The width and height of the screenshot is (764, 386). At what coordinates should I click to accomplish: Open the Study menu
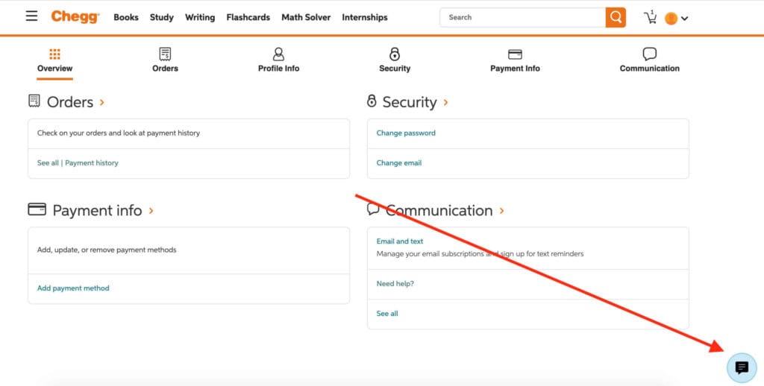pos(161,18)
